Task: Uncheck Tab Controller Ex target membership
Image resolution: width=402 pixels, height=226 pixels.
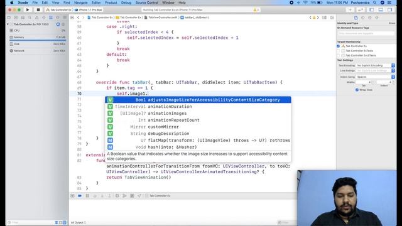Action: 339,46
